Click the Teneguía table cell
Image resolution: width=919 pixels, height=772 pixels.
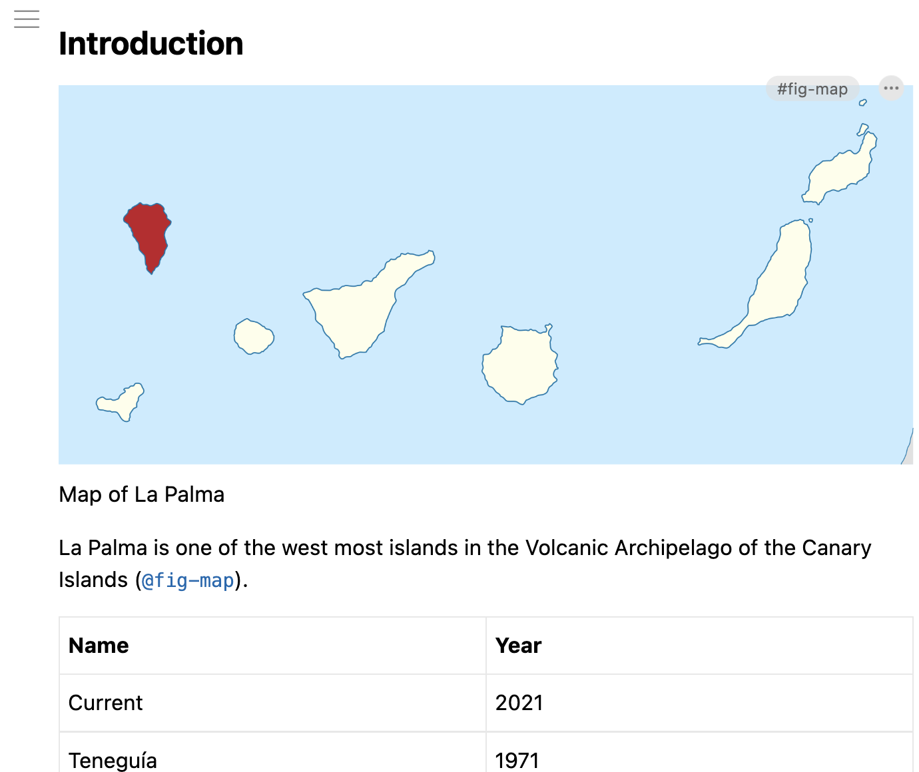(x=113, y=760)
